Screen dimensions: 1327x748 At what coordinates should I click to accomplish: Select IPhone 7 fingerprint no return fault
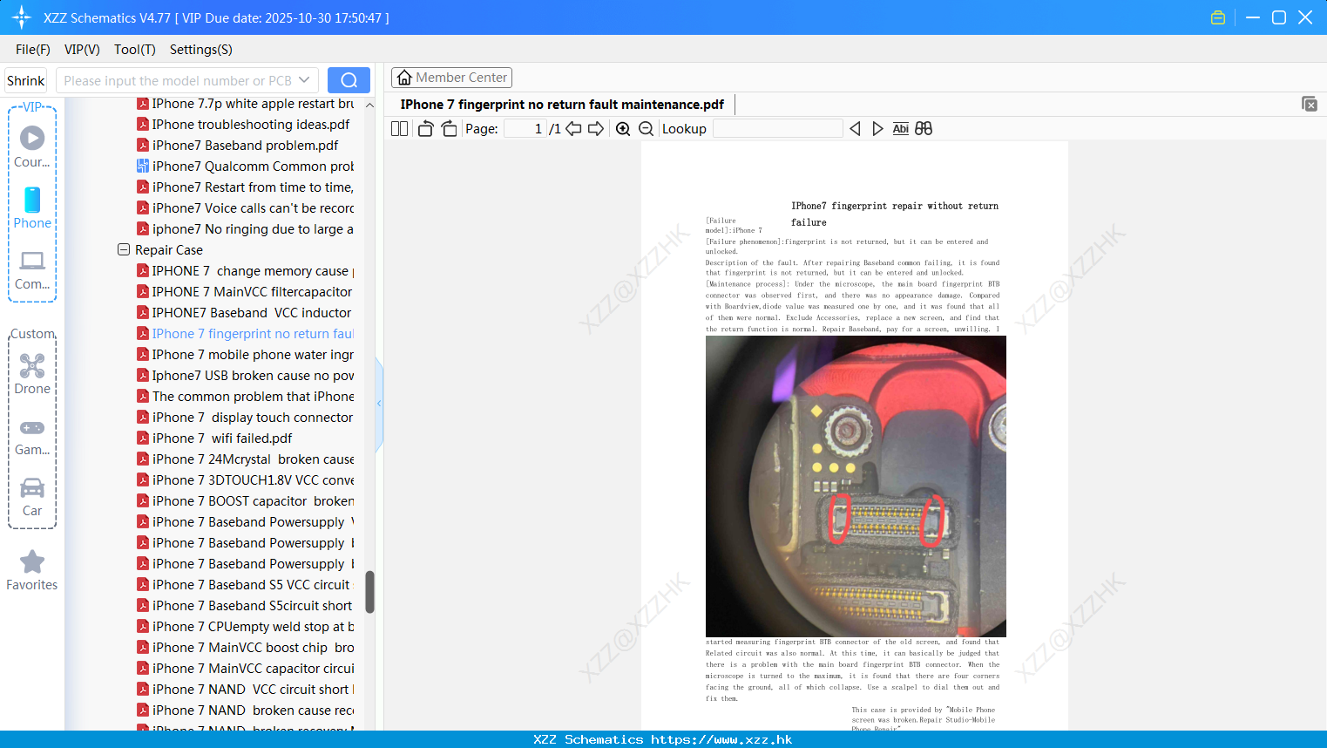245,334
